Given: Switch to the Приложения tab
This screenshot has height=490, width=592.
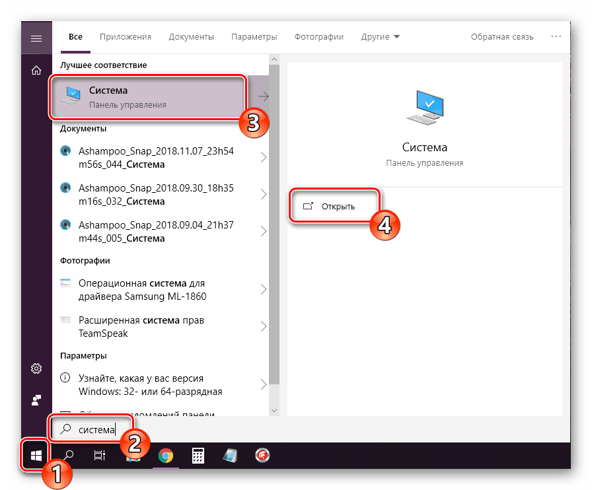Looking at the screenshot, I should coord(126,36).
